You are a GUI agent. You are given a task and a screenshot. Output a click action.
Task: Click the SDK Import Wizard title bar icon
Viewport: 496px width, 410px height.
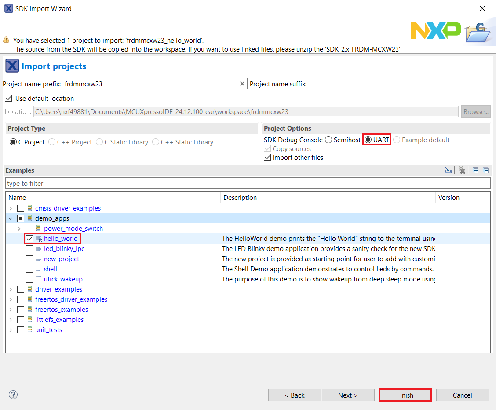tap(8, 8)
